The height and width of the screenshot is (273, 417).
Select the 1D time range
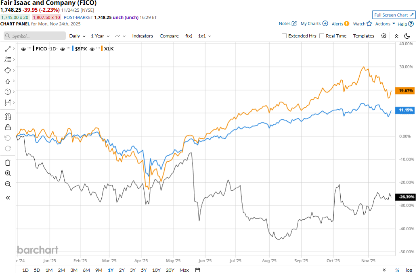pos(25,270)
